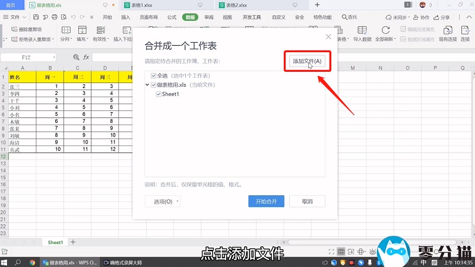Uncheck the Sheet1 checkbox

[x=159, y=94]
